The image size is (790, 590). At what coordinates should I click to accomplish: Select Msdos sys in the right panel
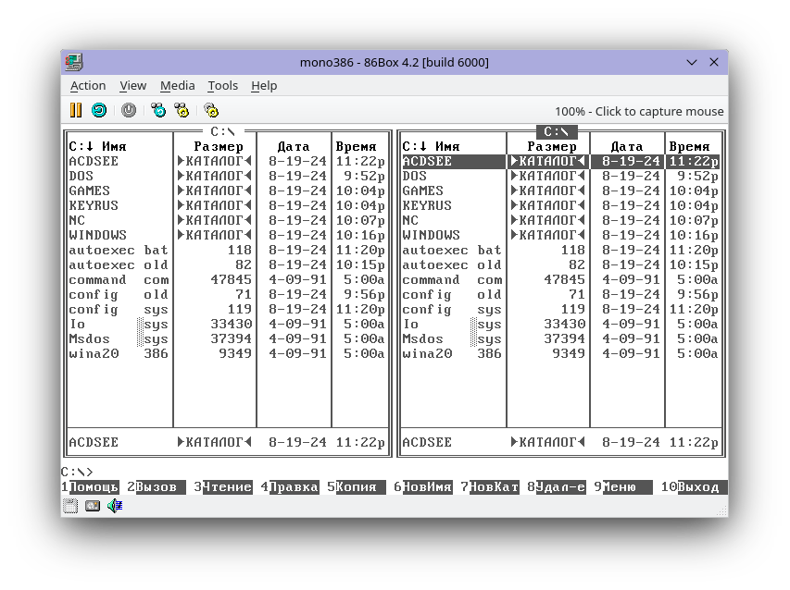pyautogui.click(x=560, y=339)
